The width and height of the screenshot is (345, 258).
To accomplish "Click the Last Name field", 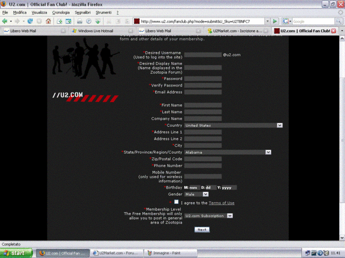I will 203,112.
